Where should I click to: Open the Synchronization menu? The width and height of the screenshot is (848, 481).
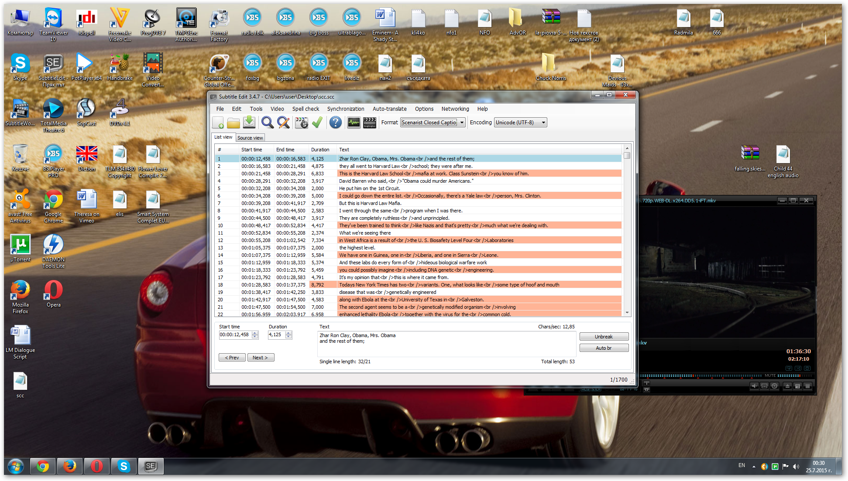[345, 109]
